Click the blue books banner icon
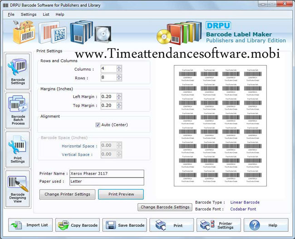Screen dimensions: 295x239 (x=81, y=32)
